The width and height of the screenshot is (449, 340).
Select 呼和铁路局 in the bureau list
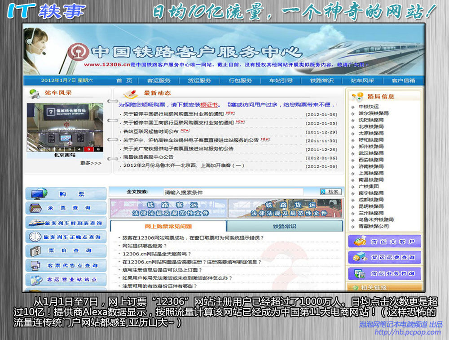click(x=371, y=140)
